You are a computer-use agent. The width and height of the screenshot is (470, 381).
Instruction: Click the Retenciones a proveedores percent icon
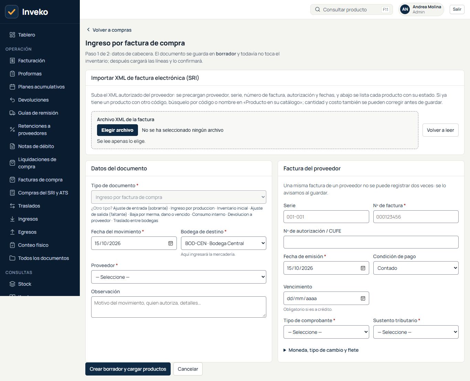click(x=12, y=129)
